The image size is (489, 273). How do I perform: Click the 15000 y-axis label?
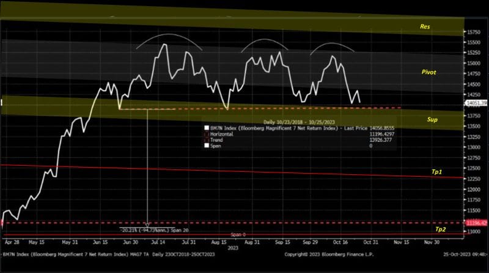pos(474,63)
